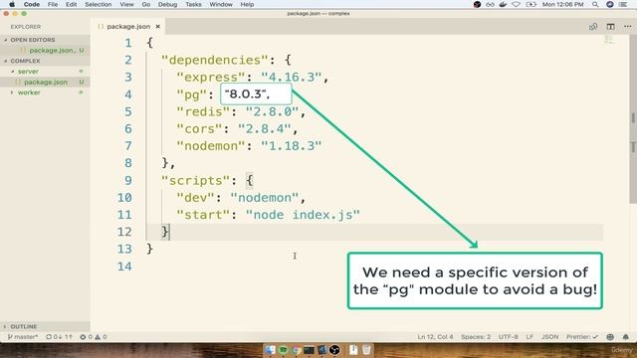Viewport: 637px width, 358px height.
Task: Open the editor More Actions ellipsis
Action: coord(628,27)
